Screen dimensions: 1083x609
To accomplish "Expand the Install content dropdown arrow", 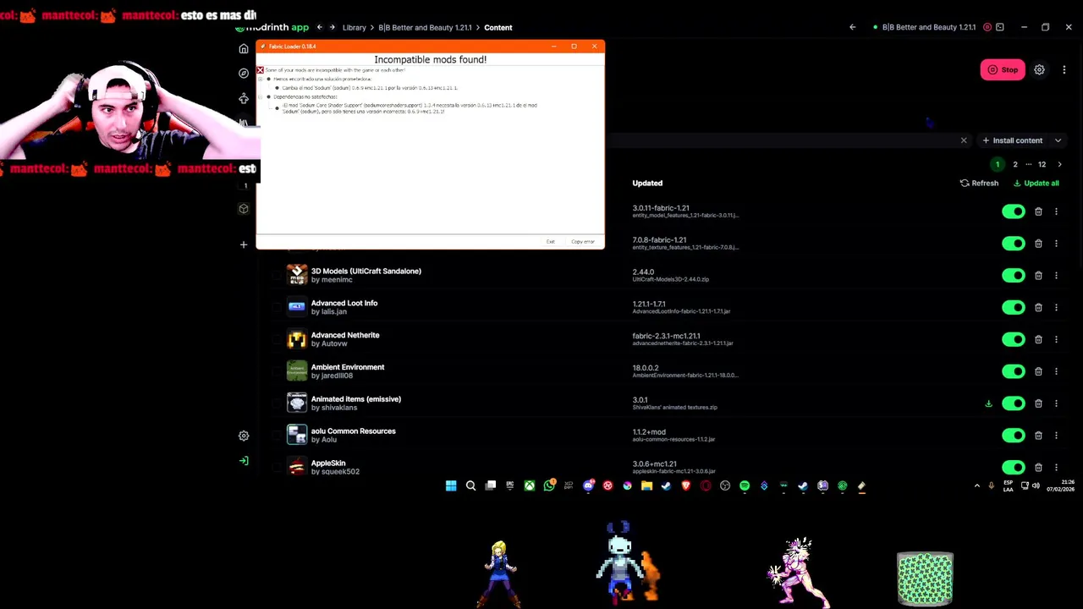I will [1058, 140].
